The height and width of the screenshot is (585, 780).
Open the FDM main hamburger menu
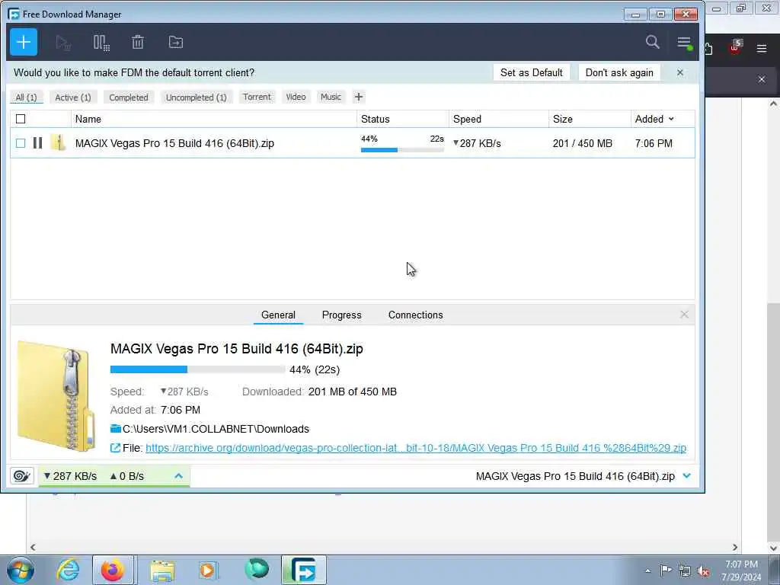coord(684,43)
